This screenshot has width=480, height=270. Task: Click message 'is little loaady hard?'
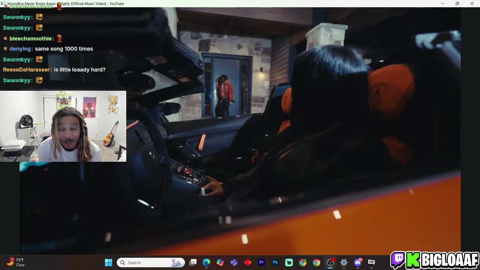(79, 70)
